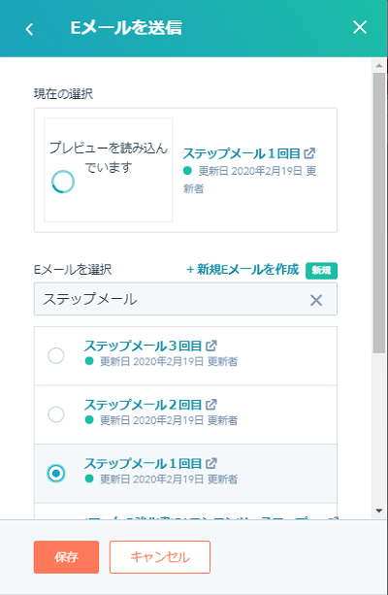Click the green 新規 badge
388x595 pixels.
pyautogui.click(x=321, y=270)
